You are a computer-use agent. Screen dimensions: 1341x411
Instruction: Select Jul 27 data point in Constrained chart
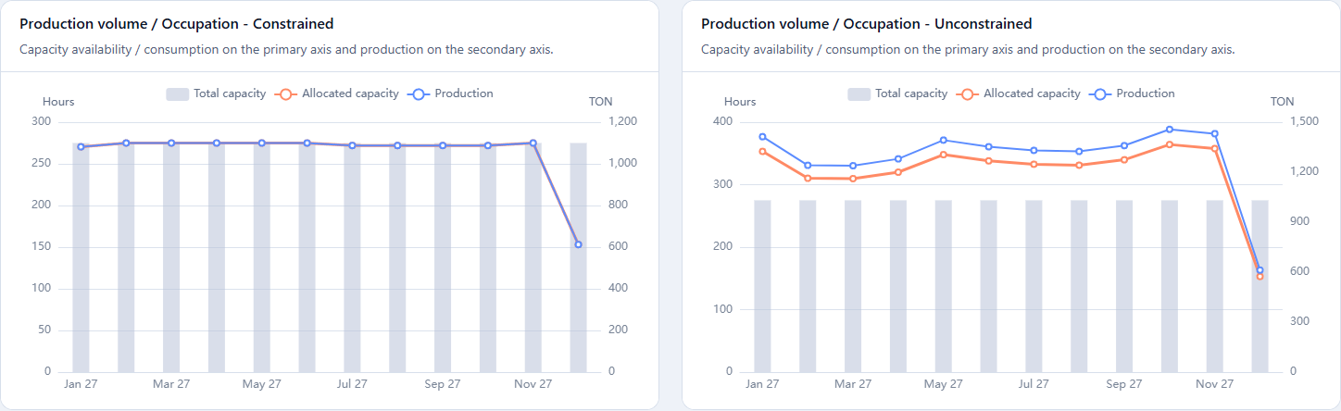click(x=352, y=145)
